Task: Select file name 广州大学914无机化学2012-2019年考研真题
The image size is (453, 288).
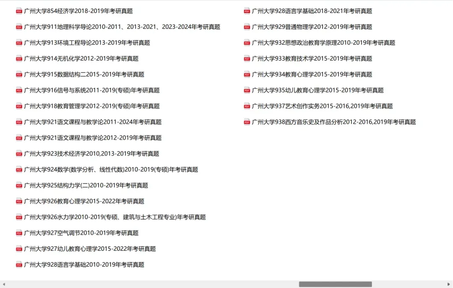Action: (81, 59)
